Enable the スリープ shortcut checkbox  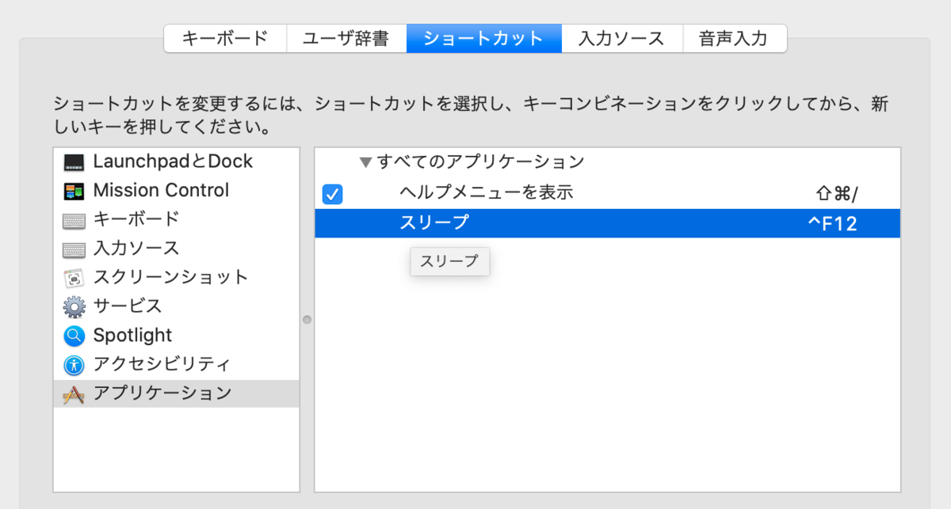[332, 222]
